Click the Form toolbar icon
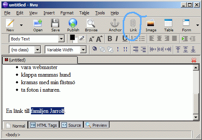Image resolution: width=202 pixels, height=140 pixels. click(187, 25)
